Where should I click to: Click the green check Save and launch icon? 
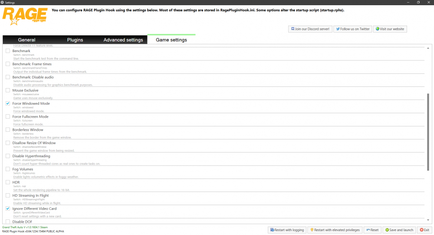point(387,230)
